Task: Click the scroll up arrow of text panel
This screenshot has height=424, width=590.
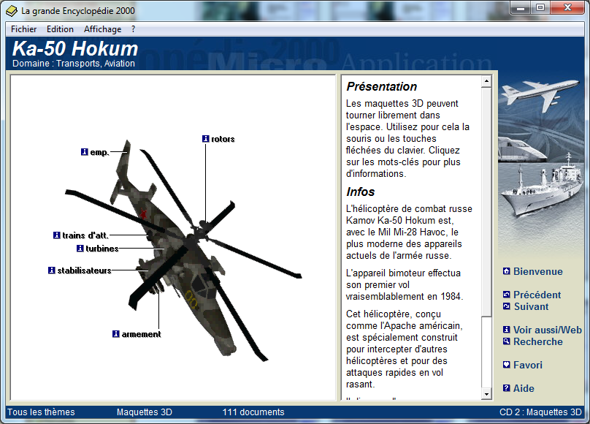Action: 486,81
